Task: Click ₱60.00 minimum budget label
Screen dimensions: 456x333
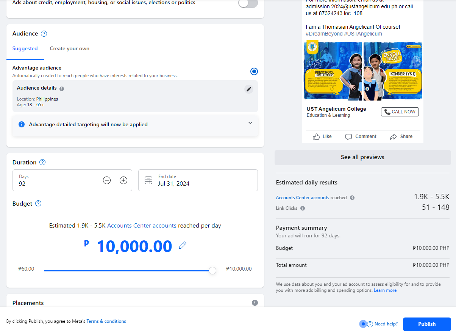Action: 26,269
